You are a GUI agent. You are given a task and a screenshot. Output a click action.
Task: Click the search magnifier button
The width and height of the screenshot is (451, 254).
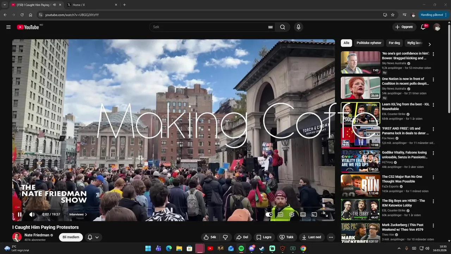[283, 27]
